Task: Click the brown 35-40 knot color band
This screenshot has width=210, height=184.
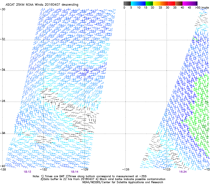Action: [179, 3]
